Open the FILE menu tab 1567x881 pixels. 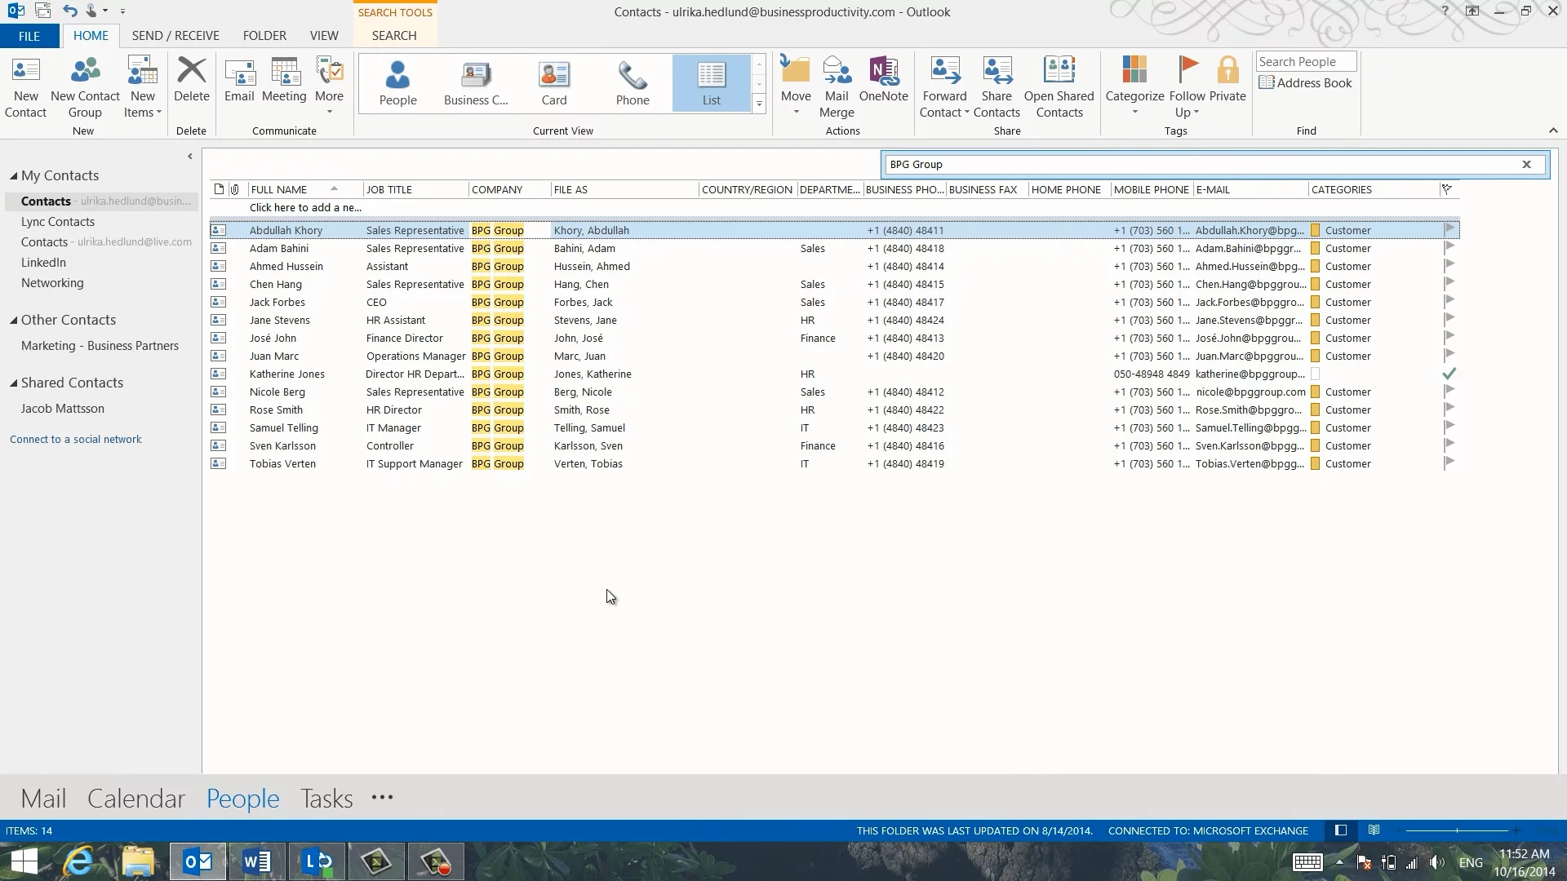click(x=29, y=36)
